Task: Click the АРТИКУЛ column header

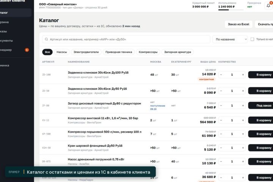Action: (x=48, y=62)
